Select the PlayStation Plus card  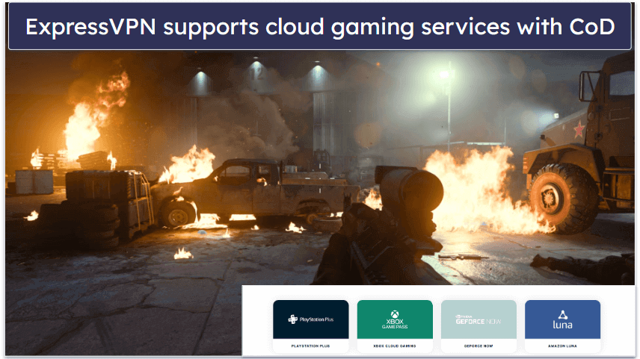click(310, 326)
